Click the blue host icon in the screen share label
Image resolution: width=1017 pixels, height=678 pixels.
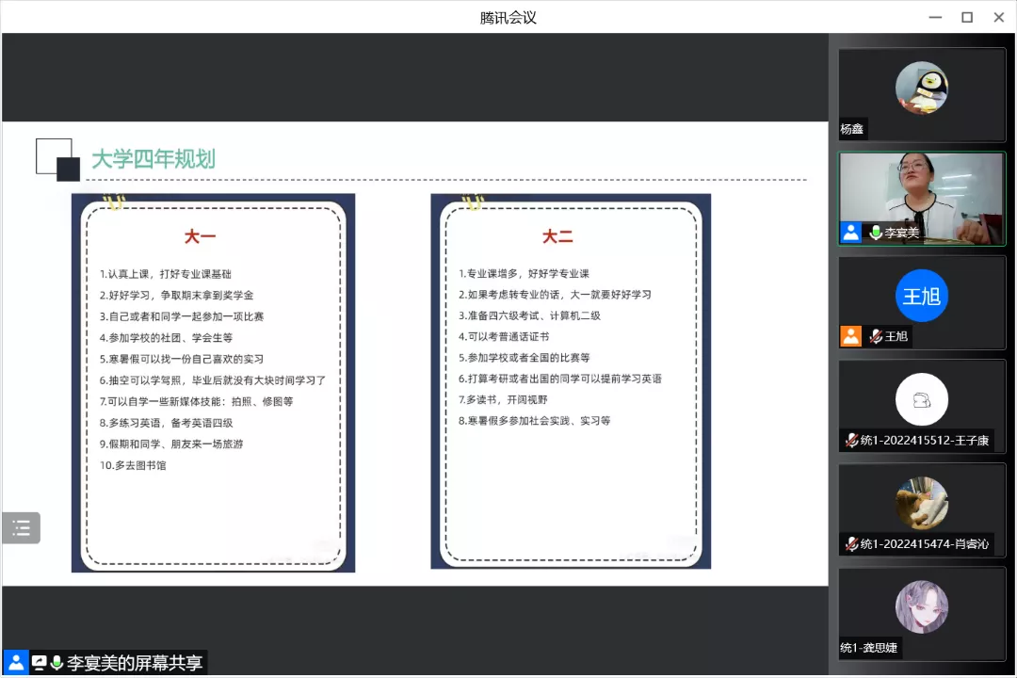(16, 663)
